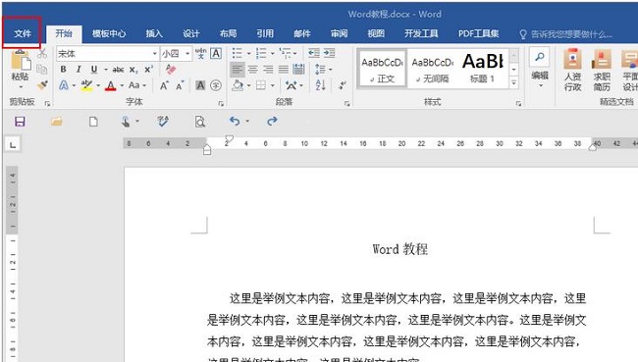Apply the 无间隔 style
Image resolution: width=638 pixels, height=362 pixels.
(x=432, y=69)
